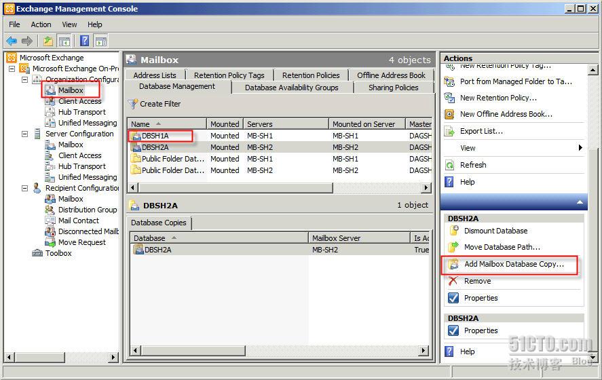Switch to Database Availability Groups tab
The height and width of the screenshot is (380, 602).
pos(292,88)
